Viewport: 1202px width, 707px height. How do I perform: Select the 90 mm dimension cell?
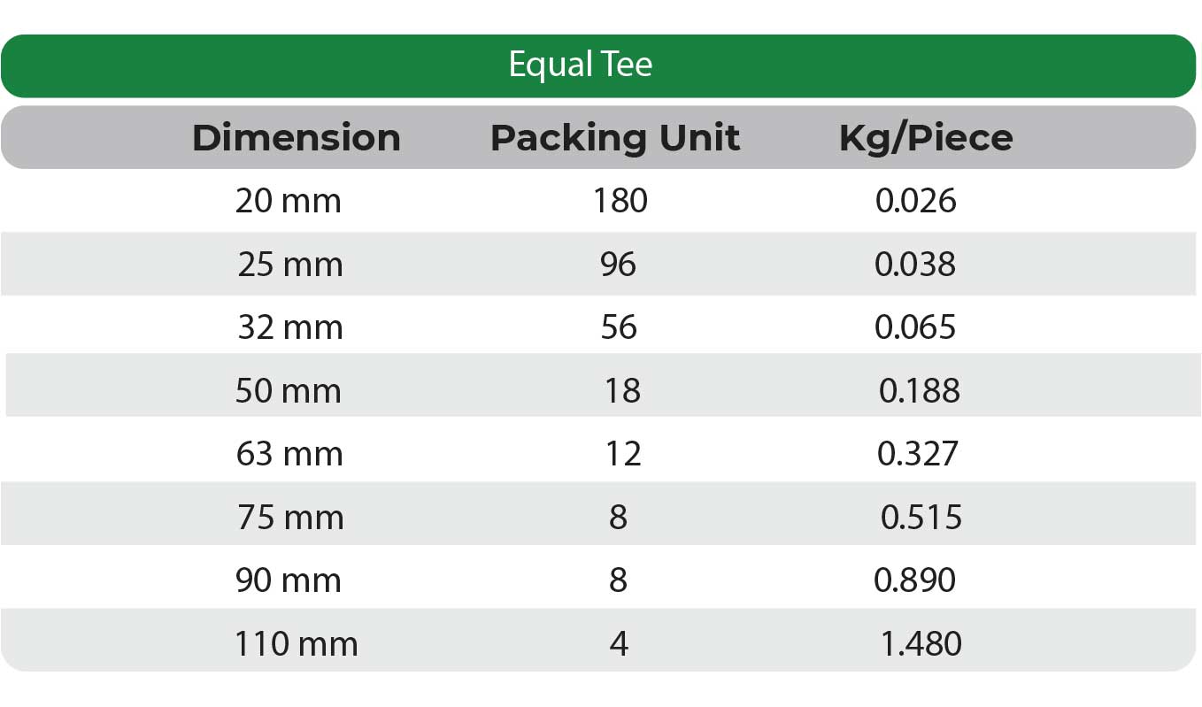(289, 580)
